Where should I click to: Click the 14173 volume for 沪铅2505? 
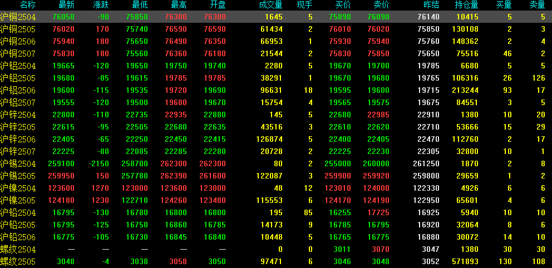pyautogui.click(x=272, y=225)
